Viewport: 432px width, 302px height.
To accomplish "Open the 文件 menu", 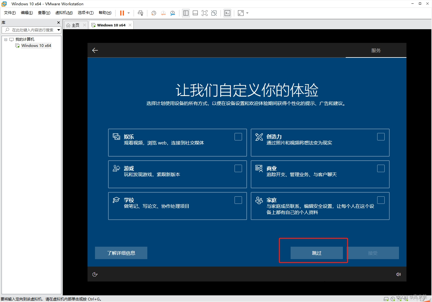I will (10, 13).
